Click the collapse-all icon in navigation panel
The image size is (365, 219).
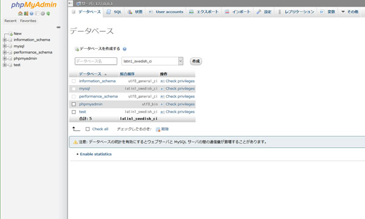tap(58, 27)
